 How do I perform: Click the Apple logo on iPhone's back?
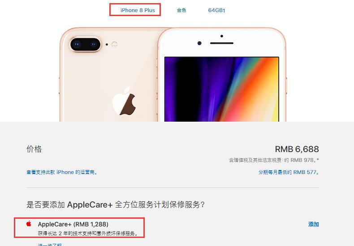coord(124,101)
